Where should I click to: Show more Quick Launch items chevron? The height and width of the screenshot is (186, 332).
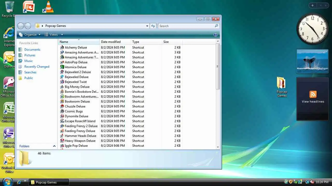[25, 181]
